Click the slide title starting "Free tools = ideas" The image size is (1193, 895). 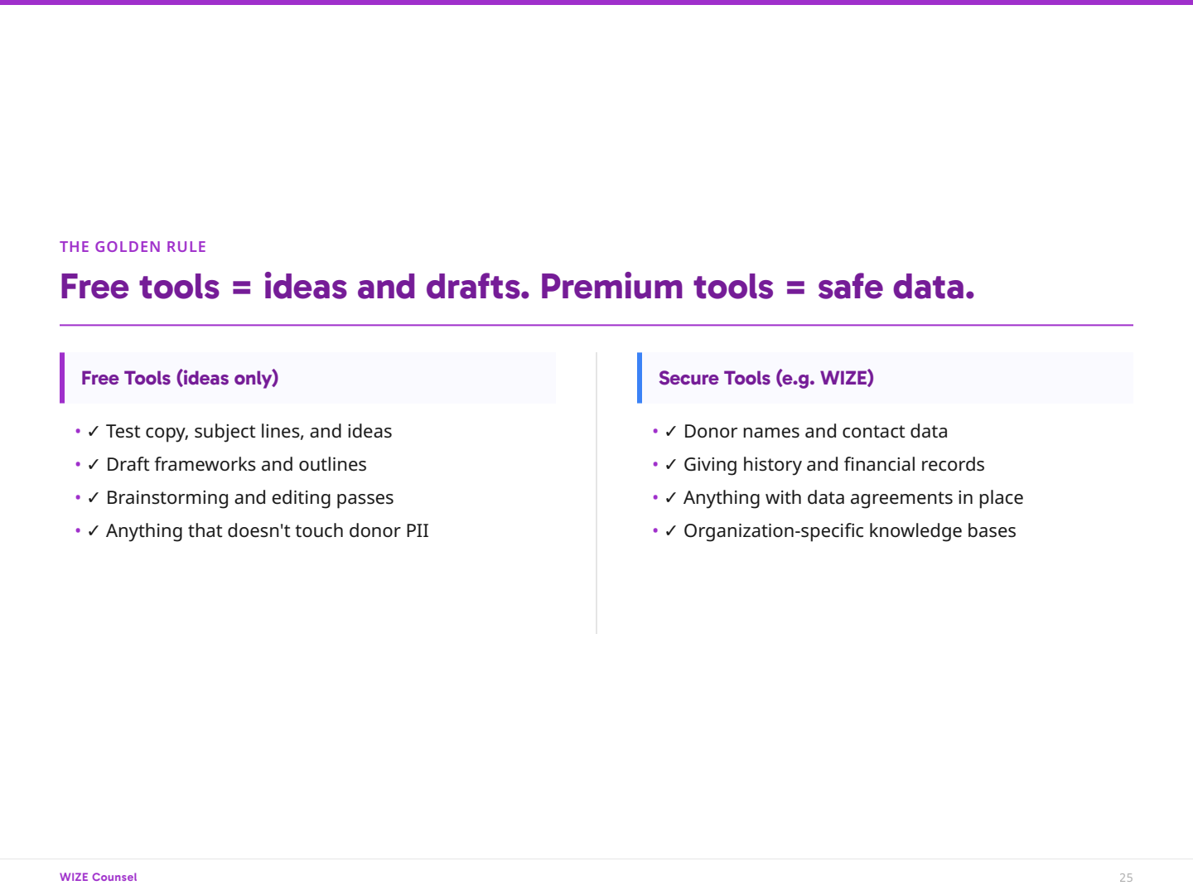pos(517,287)
